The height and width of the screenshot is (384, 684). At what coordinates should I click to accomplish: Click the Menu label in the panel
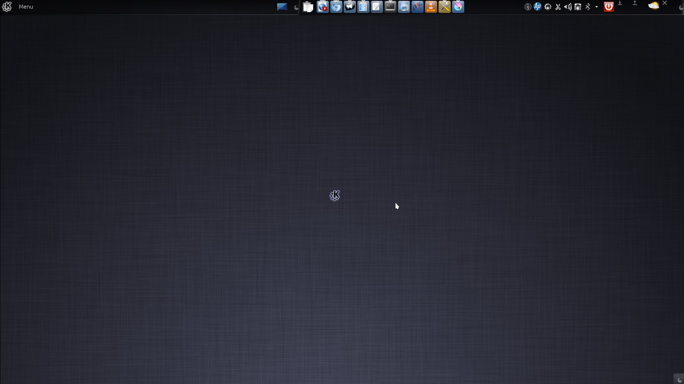(x=26, y=7)
